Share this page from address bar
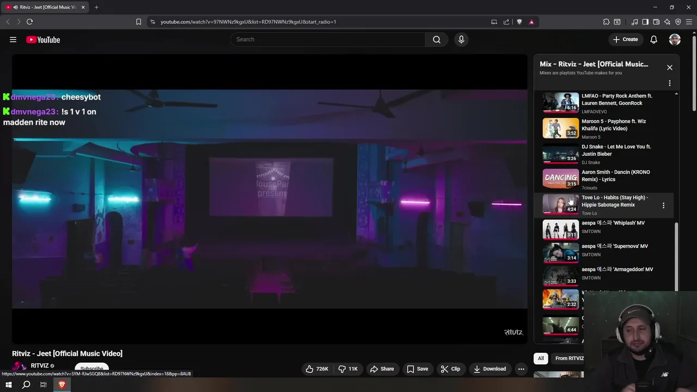The width and height of the screenshot is (697, 392). click(x=506, y=22)
